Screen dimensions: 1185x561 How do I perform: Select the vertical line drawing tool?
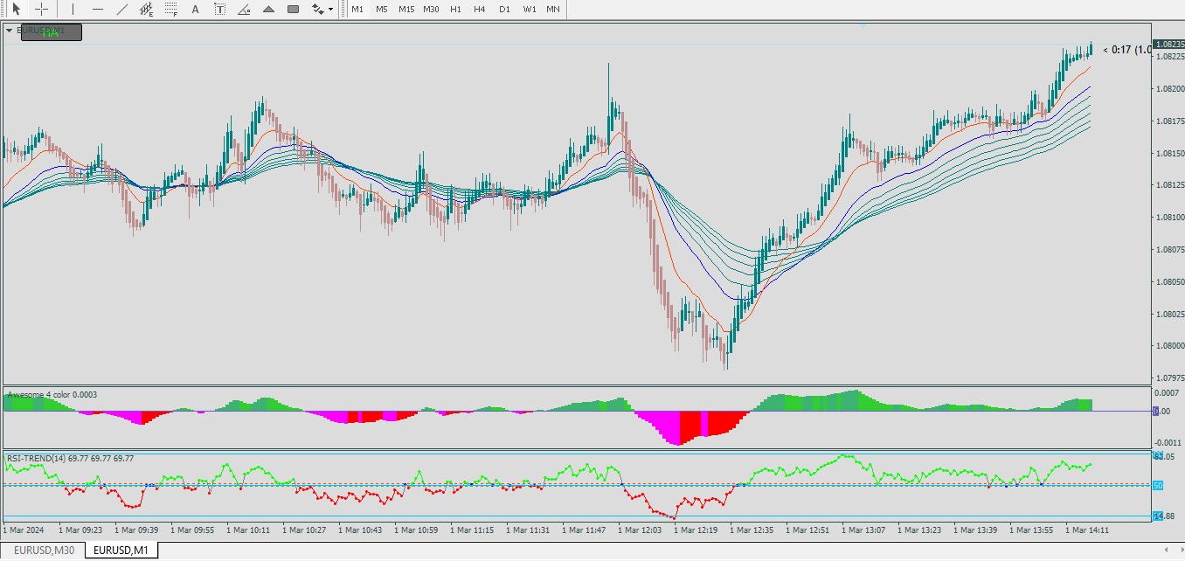(x=73, y=9)
